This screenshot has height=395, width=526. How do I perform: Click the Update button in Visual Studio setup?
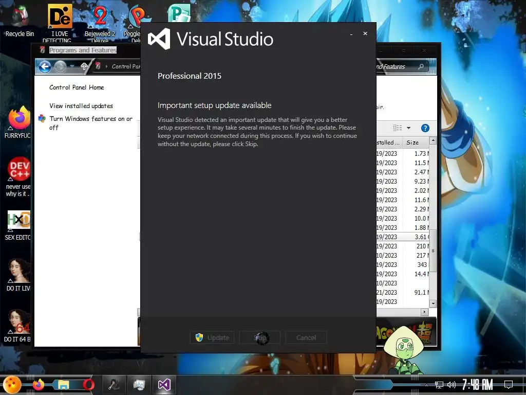click(212, 337)
